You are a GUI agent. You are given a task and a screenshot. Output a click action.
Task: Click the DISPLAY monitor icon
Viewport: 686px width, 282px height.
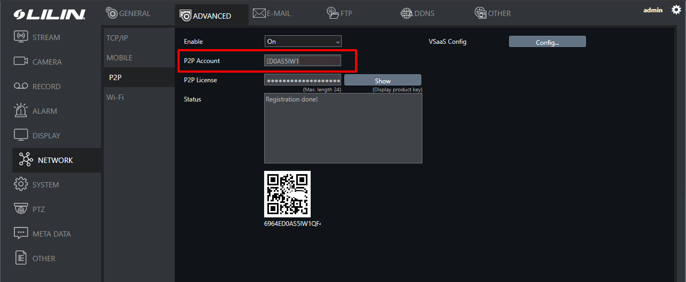click(20, 135)
